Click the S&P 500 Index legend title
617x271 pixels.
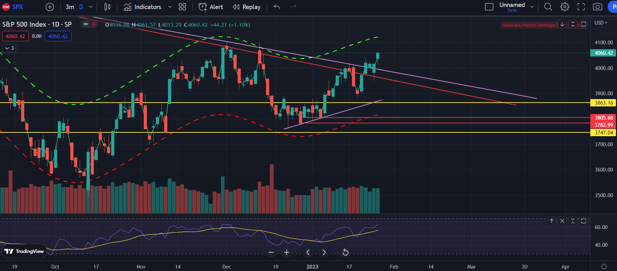click(37, 24)
